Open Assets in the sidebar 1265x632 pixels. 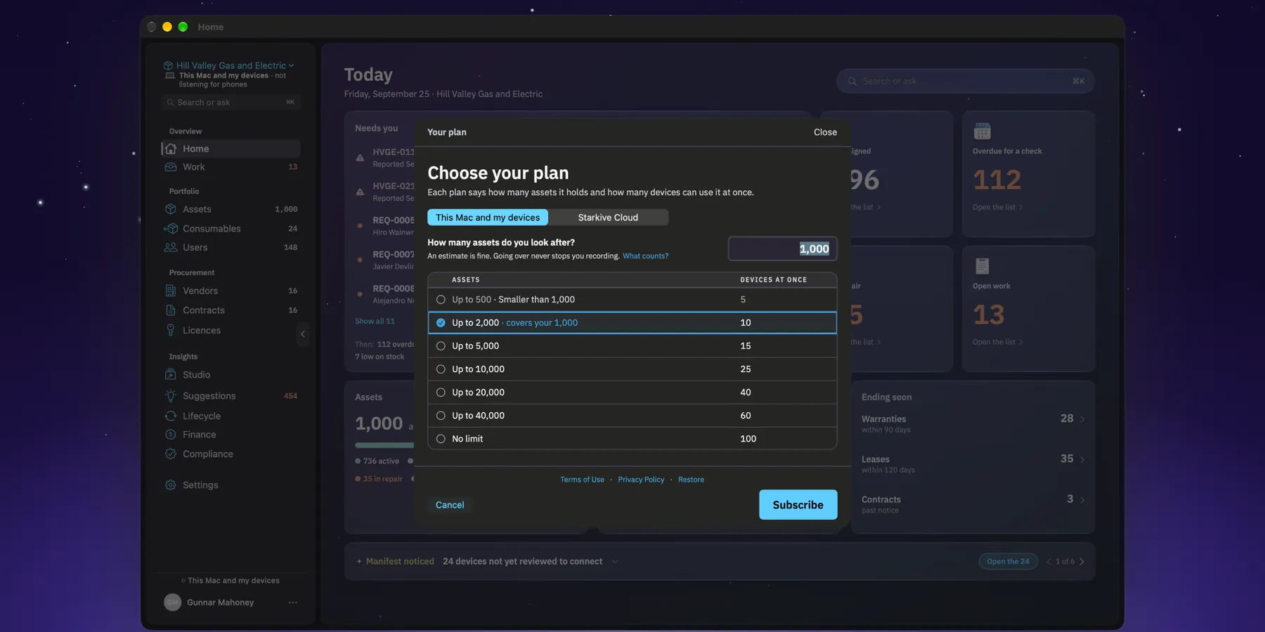tap(231, 209)
